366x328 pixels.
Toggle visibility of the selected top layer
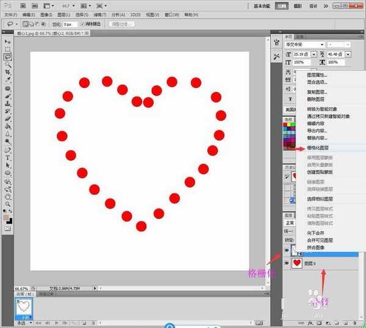[287, 250]
